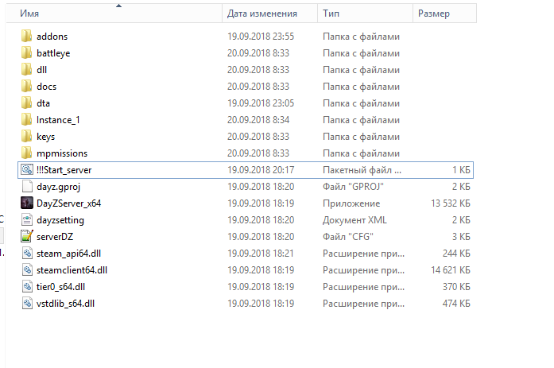Viewport: 554px width, 368px height.
Task: Click the 370 КБ size value
Action: click(456, 287)
